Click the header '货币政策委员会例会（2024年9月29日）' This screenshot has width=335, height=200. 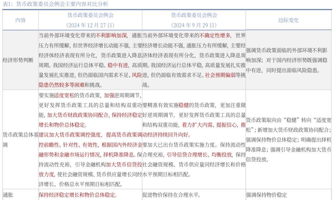click(194, 20)
